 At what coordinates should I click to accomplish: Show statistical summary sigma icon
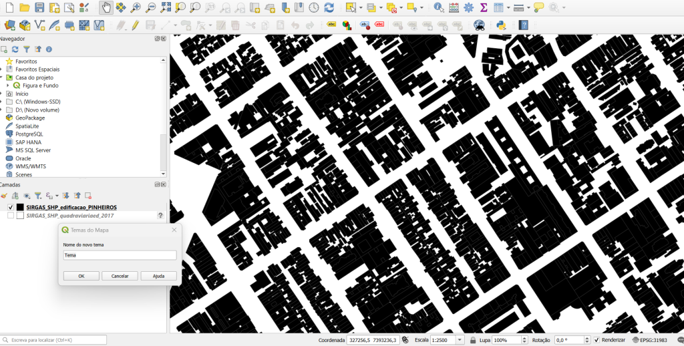(x=484, y=7)
